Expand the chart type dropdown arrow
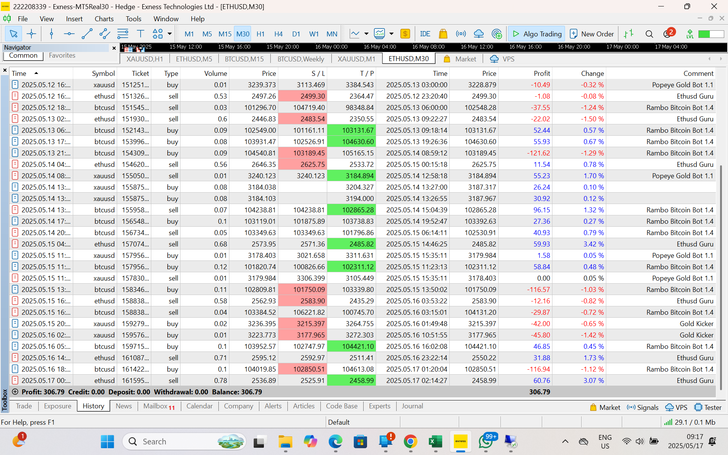The image size is (728, 455). click(366, 34)
